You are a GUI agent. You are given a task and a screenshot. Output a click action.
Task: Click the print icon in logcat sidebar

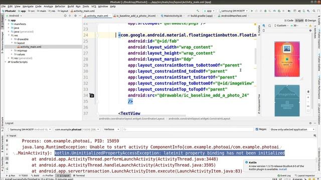point(7,163)
